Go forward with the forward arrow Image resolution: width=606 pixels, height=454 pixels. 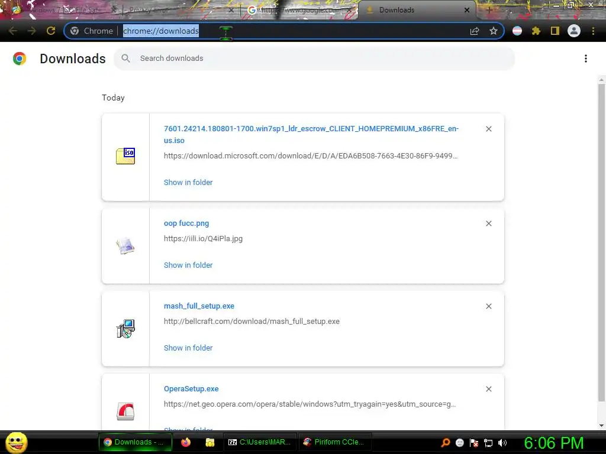tap(32, 31)
